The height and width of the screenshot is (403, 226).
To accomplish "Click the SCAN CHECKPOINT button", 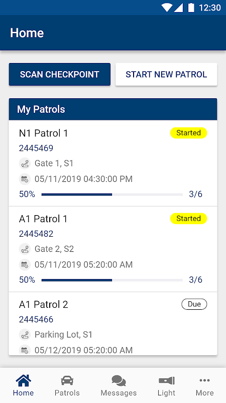I will pos(60,74).
